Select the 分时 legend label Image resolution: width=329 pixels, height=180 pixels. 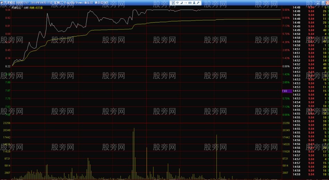[26, 8]
